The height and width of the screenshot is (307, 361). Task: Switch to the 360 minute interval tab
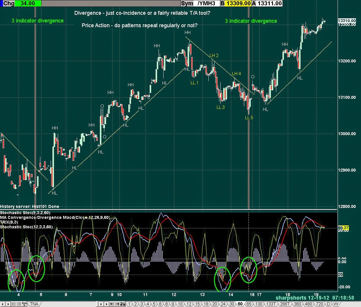[x=297, y=304]
